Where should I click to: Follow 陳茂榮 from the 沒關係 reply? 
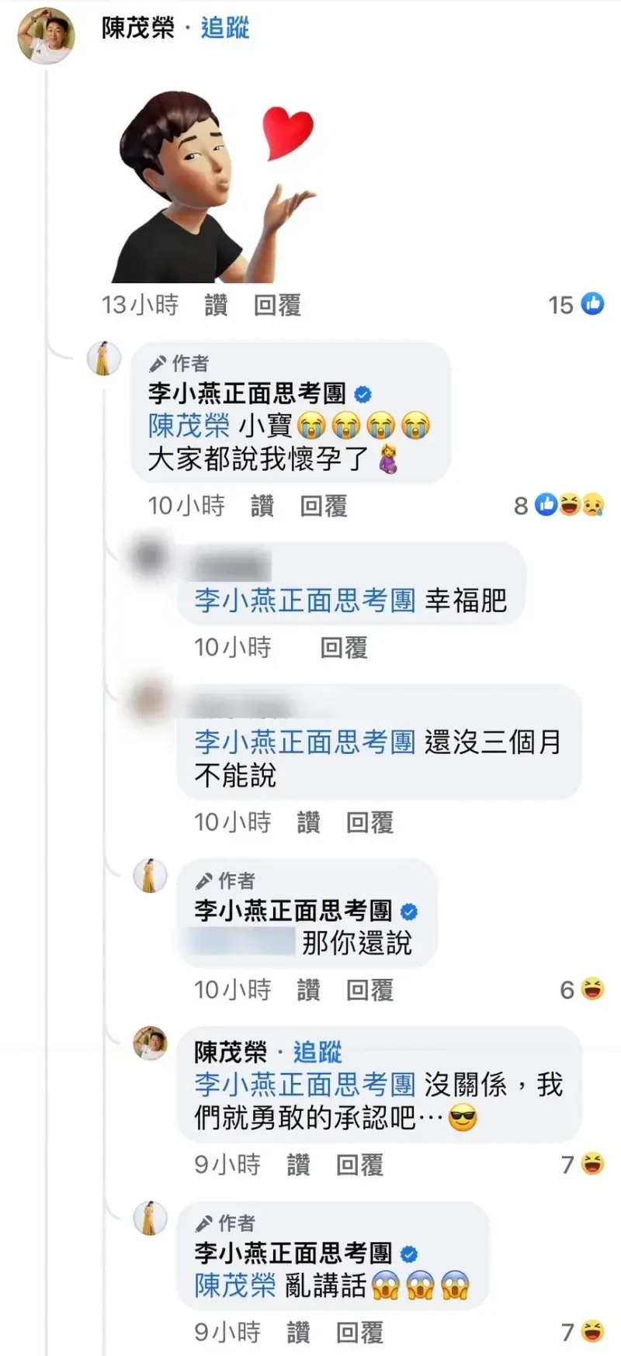point(317,1053)
